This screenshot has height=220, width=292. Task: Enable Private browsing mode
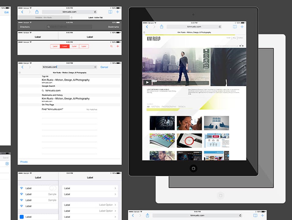point(24,162)
